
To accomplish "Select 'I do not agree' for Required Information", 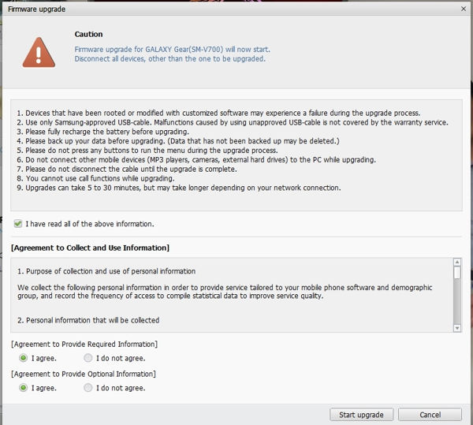I will point(88,358).
